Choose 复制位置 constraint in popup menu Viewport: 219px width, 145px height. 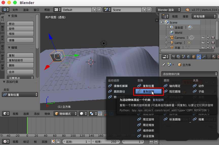[x=149, y=86]
